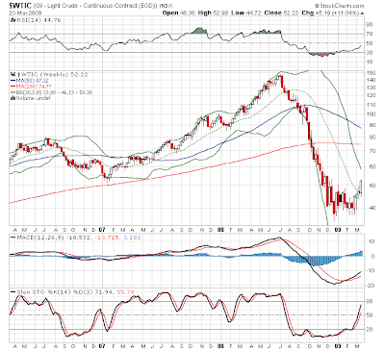Click the 'Oil - Light Crude - Continuous Contract' description
385x351 pixels.
[95, 6]
